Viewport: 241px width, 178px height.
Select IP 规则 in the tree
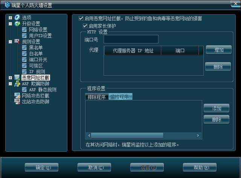37,72
